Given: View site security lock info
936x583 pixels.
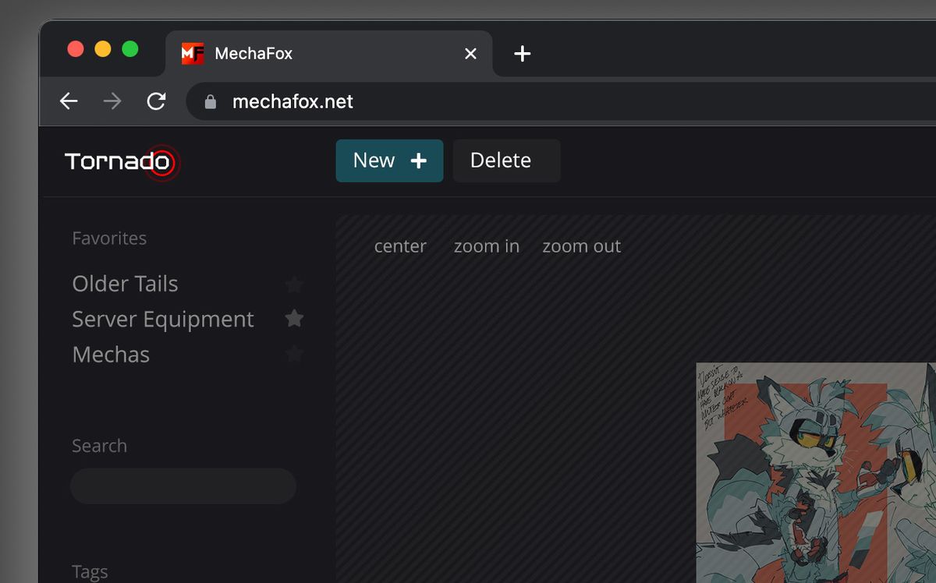Looking at the screenshot, I should pyautogui.click(x=210, y=102).
